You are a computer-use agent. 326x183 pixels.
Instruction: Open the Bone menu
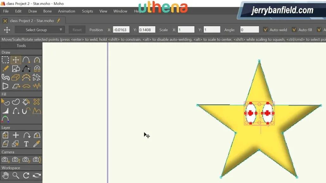(x=47, y=11)
